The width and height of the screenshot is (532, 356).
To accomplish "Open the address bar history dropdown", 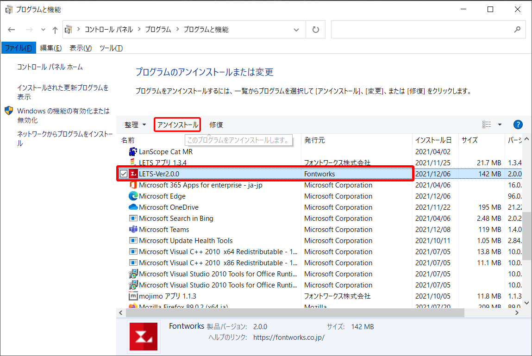I will tap(296, 30).
